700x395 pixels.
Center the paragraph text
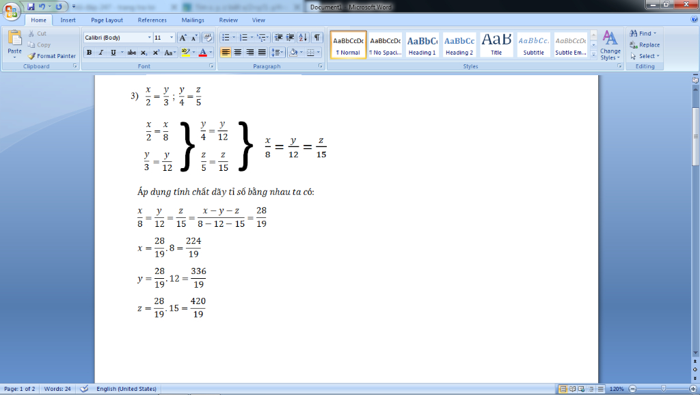pos(238,53)
